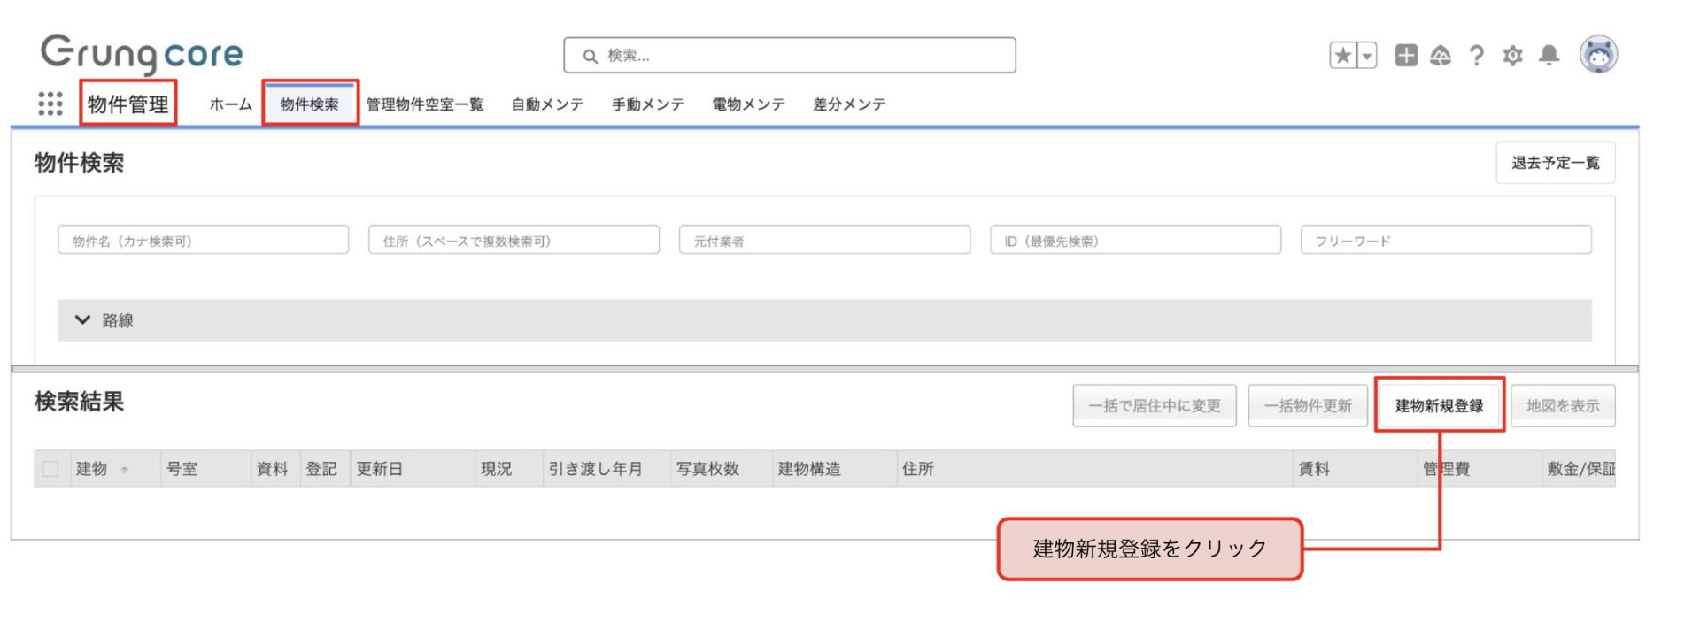1700x622 pixels.
Task: Open the Trailhead guidance cloud icon
Action: [x=1441, y=56]
